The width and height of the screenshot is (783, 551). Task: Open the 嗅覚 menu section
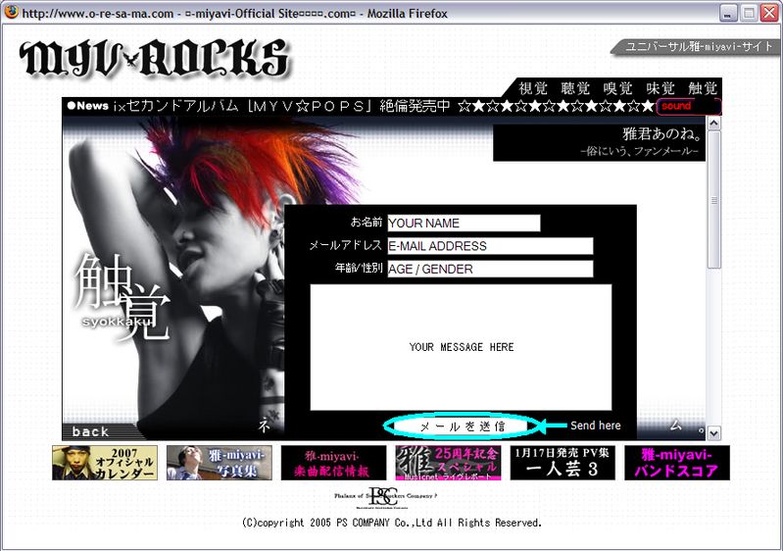pos(618,88)
